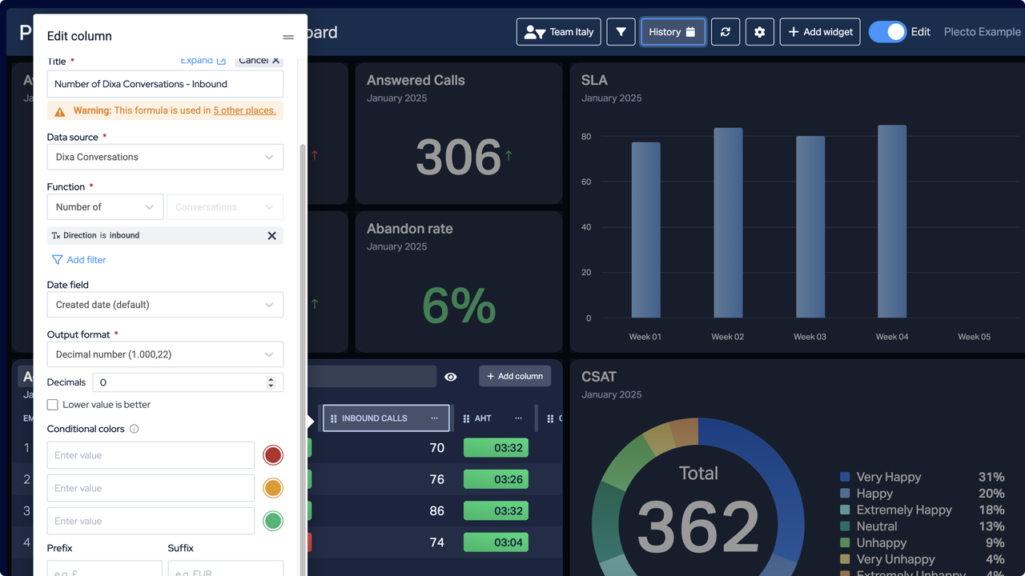
Task: Click the Week 01 SLA bar
Action: 645,230
